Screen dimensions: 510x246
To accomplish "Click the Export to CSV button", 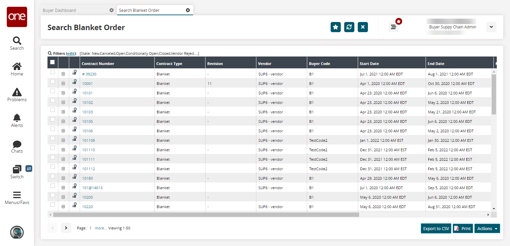I will coord(436,228).
